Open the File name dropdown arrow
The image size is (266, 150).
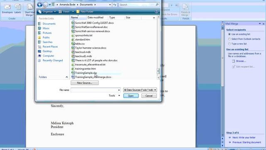[x=119, y=90]
